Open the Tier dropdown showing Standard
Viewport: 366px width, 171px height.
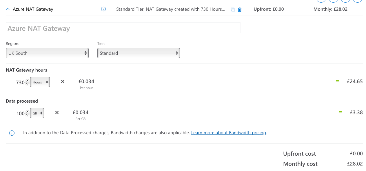point(139,53)
